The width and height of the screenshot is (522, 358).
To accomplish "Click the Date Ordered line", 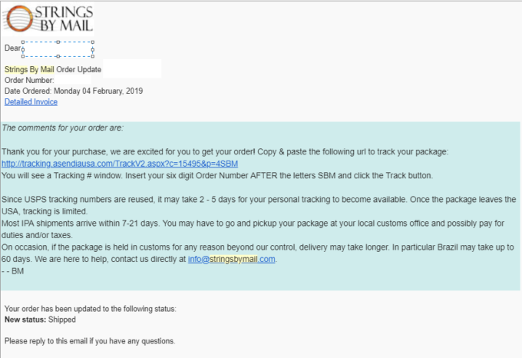I will point(73,91).
